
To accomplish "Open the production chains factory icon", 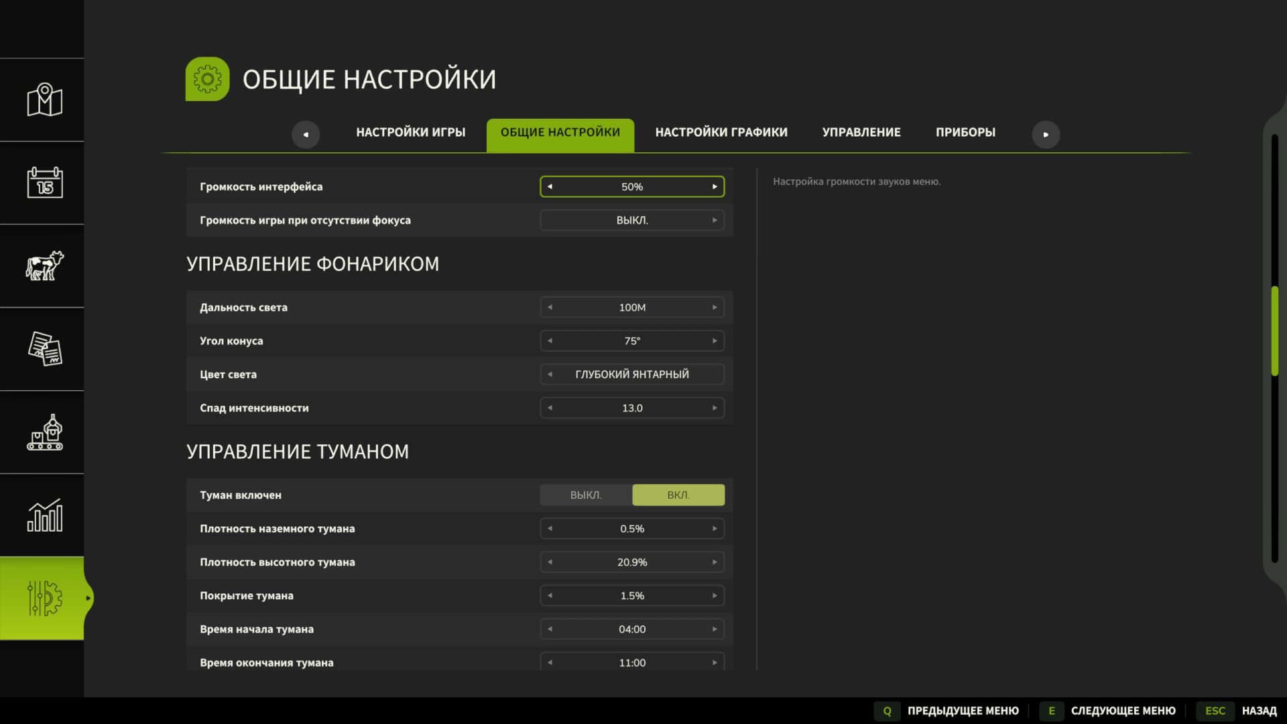I will pyautogui.click(x=44, y=432).
